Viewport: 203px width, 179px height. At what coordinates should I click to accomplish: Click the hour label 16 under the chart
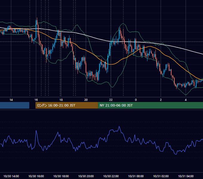(x=36, y=100)
